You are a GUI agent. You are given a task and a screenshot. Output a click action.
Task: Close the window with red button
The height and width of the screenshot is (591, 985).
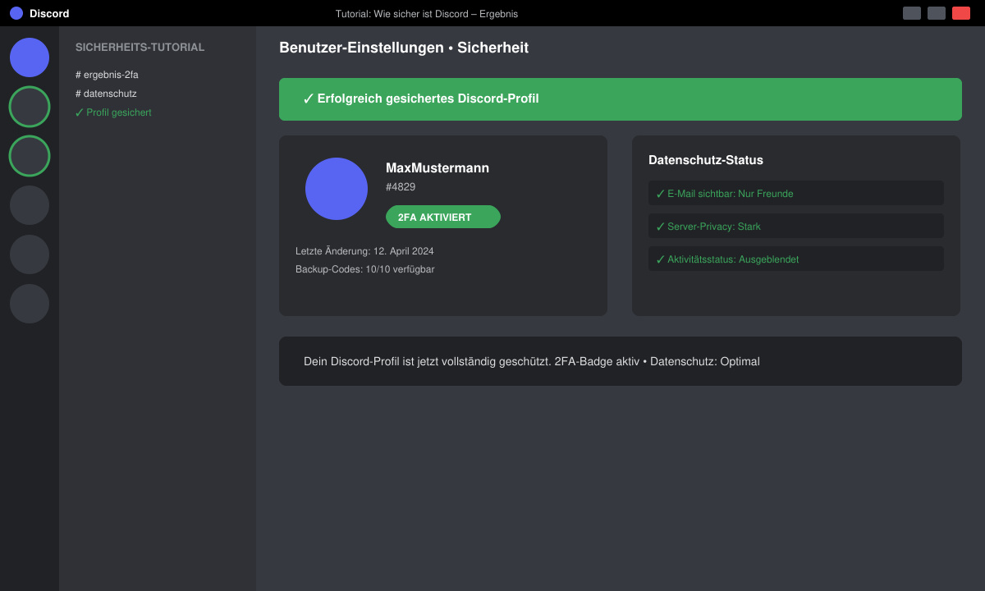coord(961,13)
